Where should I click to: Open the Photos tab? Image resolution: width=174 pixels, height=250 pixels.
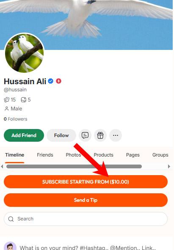tap(73, 155)
